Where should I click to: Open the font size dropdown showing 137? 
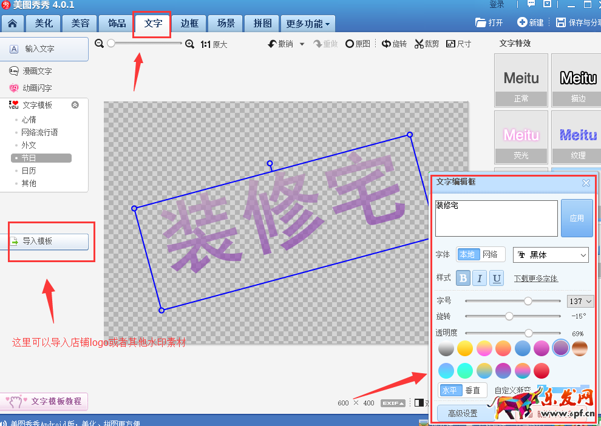(580, 301)
